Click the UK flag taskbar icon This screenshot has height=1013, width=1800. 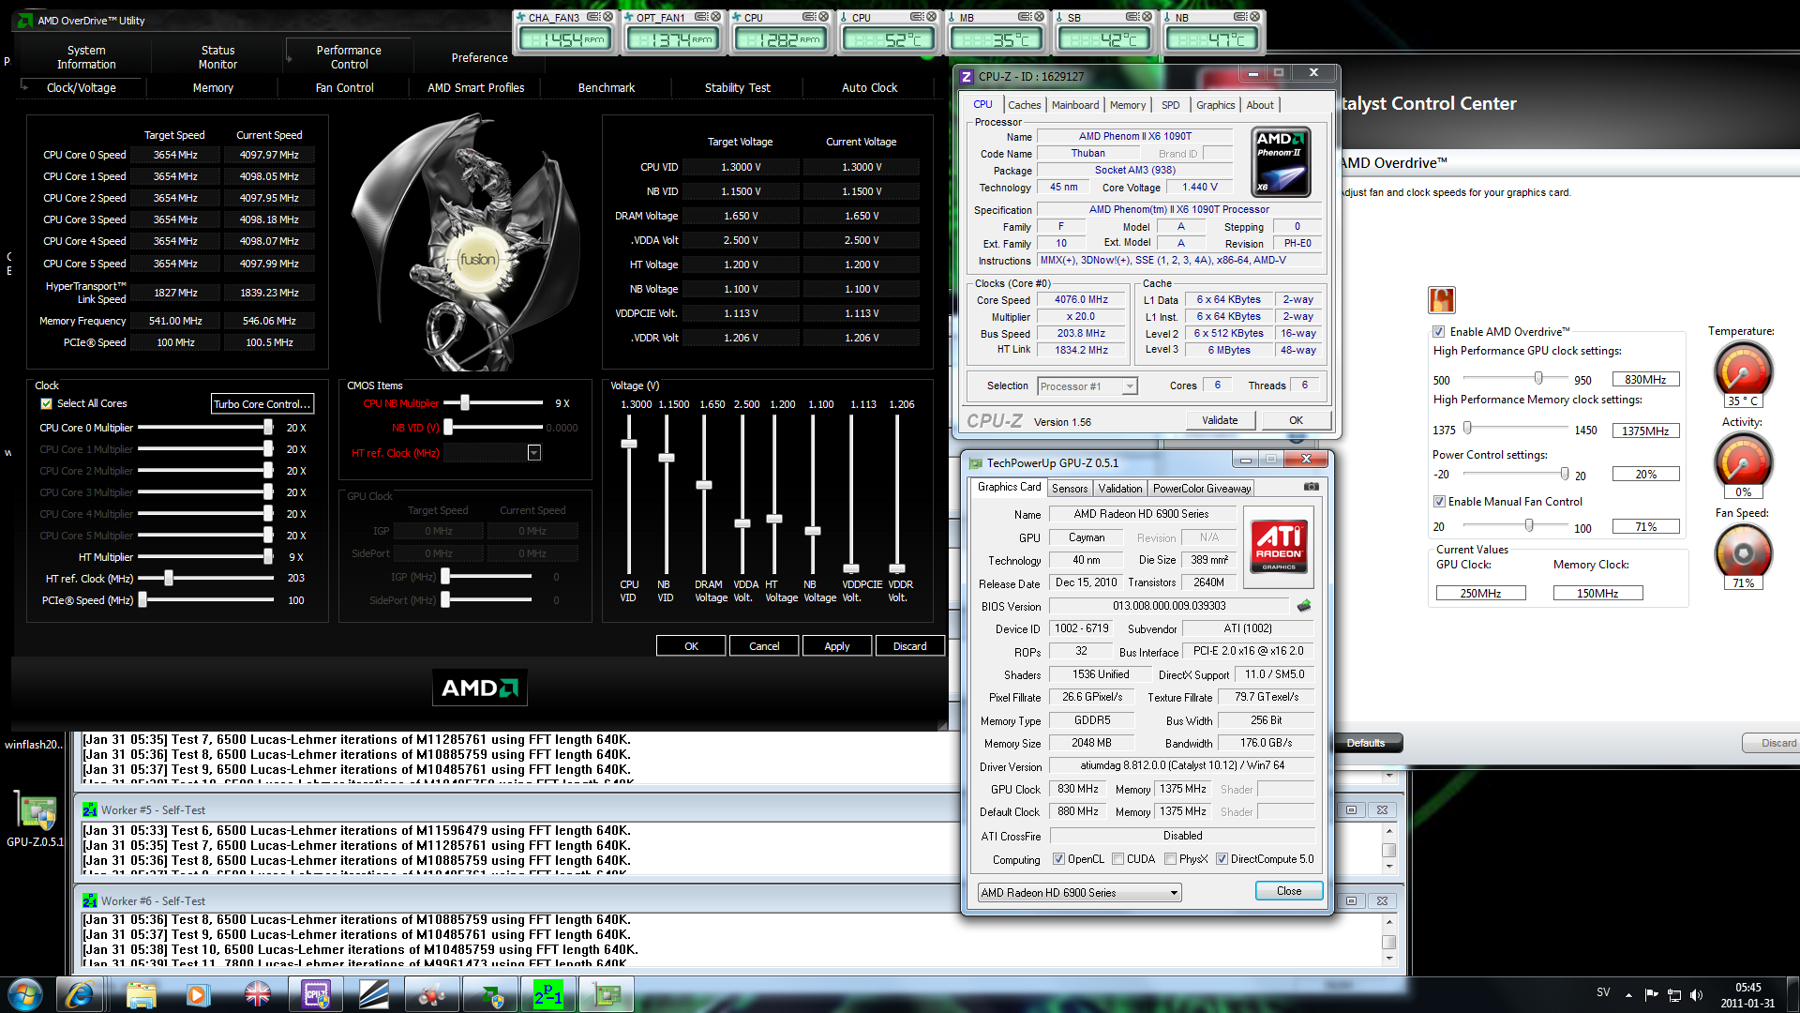point(257,994)
